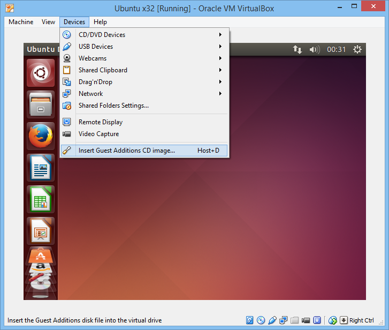Click USB status bar icon

(x=272, y=320)
